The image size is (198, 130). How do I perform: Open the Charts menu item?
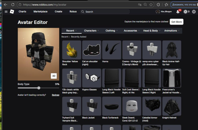22,12
